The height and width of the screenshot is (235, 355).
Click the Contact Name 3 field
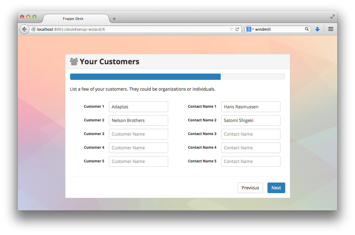click(250, 134)
